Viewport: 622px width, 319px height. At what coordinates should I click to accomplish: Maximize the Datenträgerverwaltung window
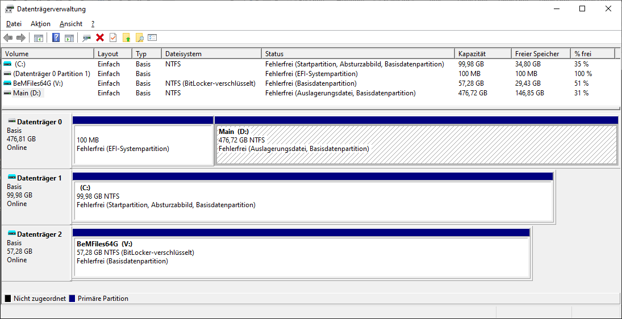[582, 9]
